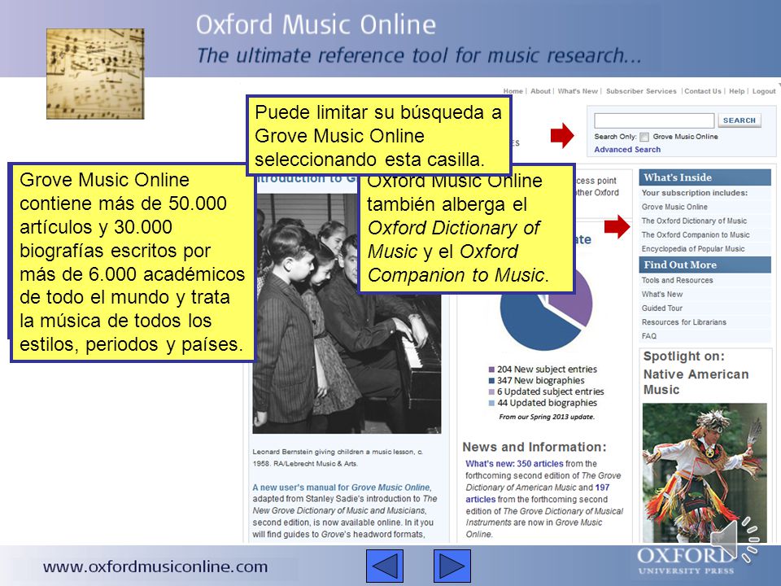Viewport: 781px width, 586px height.
Task: Click the 204 New subject entries legend
Action: [x=543, y=370]
